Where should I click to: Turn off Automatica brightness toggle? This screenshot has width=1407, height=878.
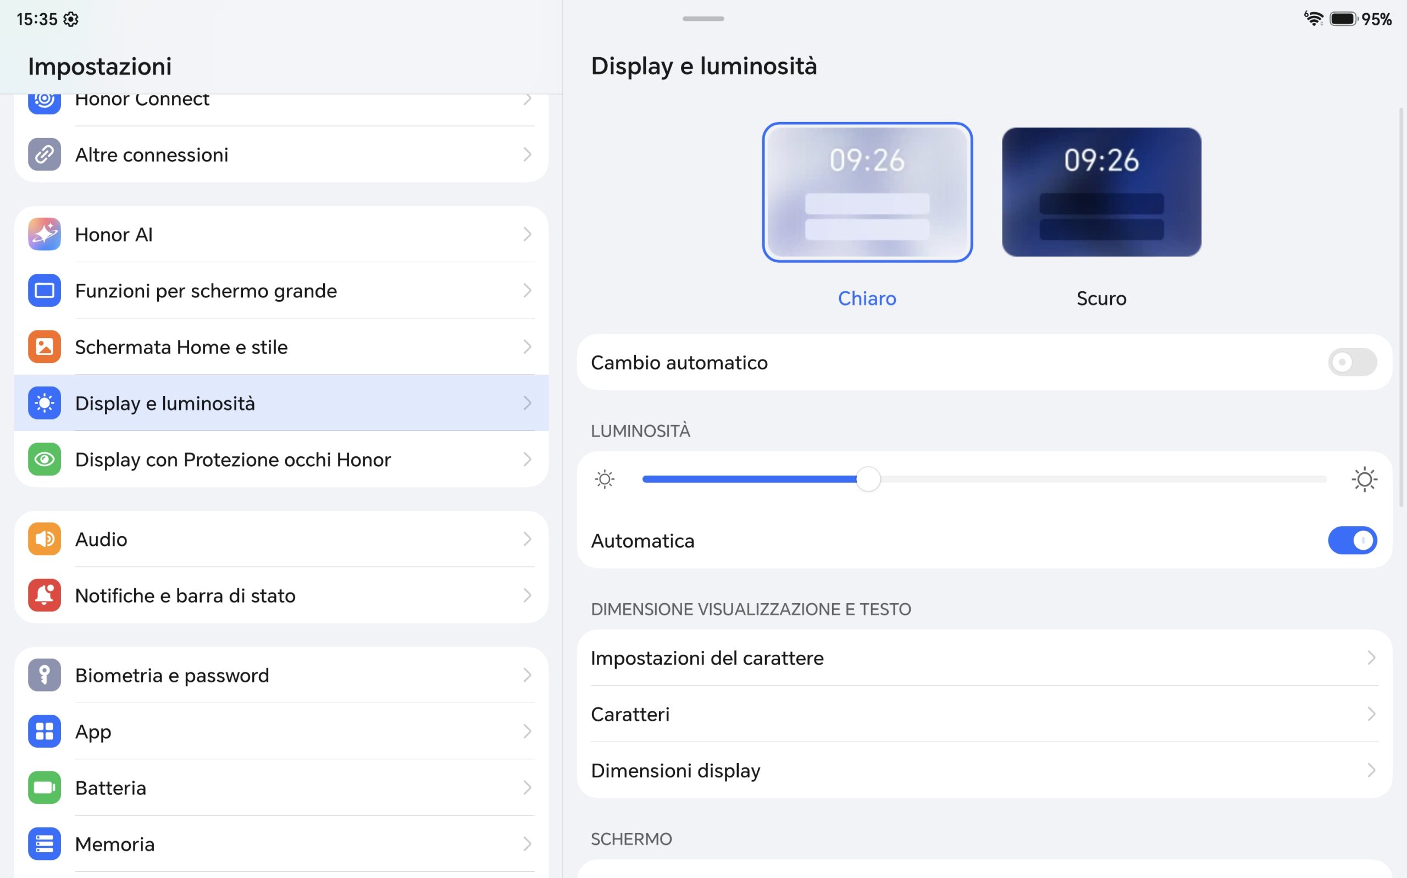point(1352,540)
